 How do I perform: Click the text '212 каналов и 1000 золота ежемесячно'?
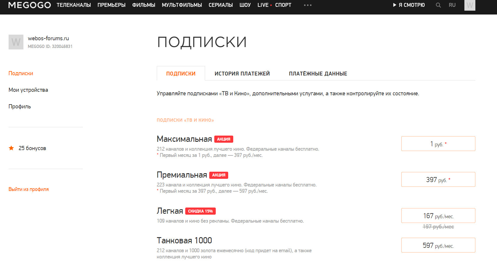pos(200,250)
